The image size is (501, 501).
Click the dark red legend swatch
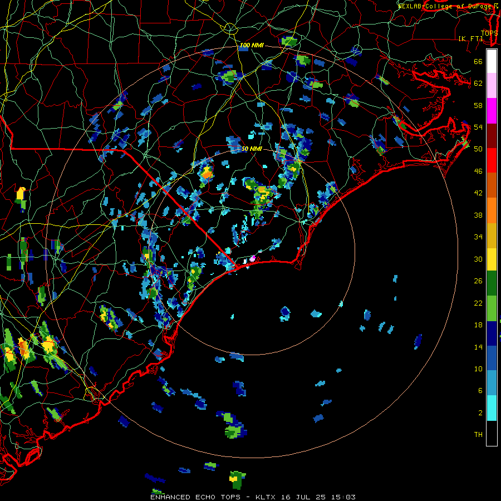[x=492, y=135]
